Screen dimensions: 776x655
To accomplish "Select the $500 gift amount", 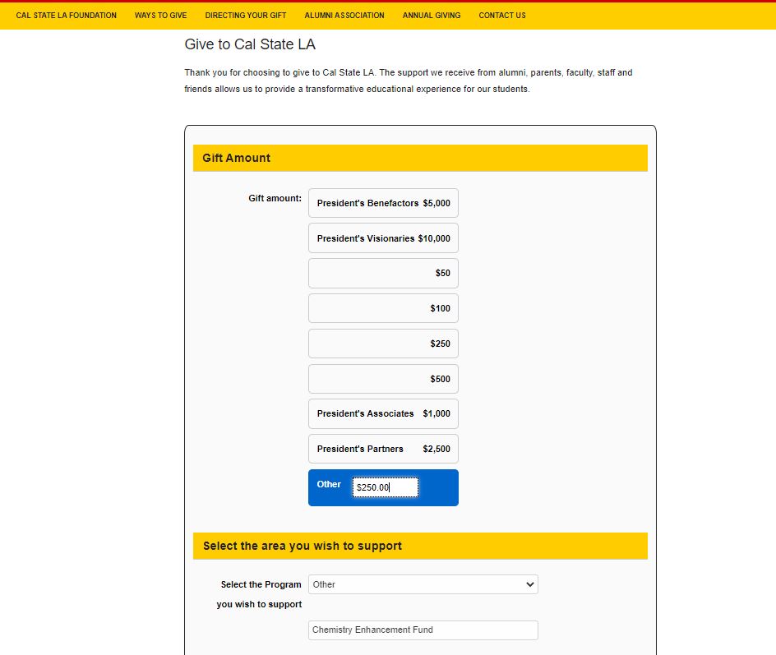I will tap(383, 379).
